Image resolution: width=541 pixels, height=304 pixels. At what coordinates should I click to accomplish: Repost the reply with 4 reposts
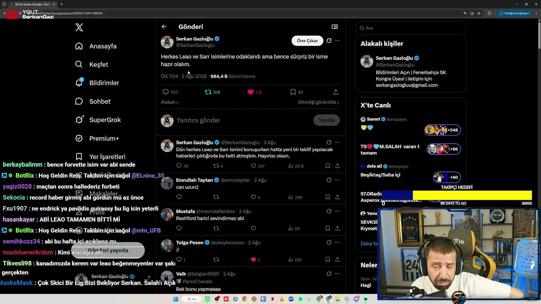(x=218, y=166)
